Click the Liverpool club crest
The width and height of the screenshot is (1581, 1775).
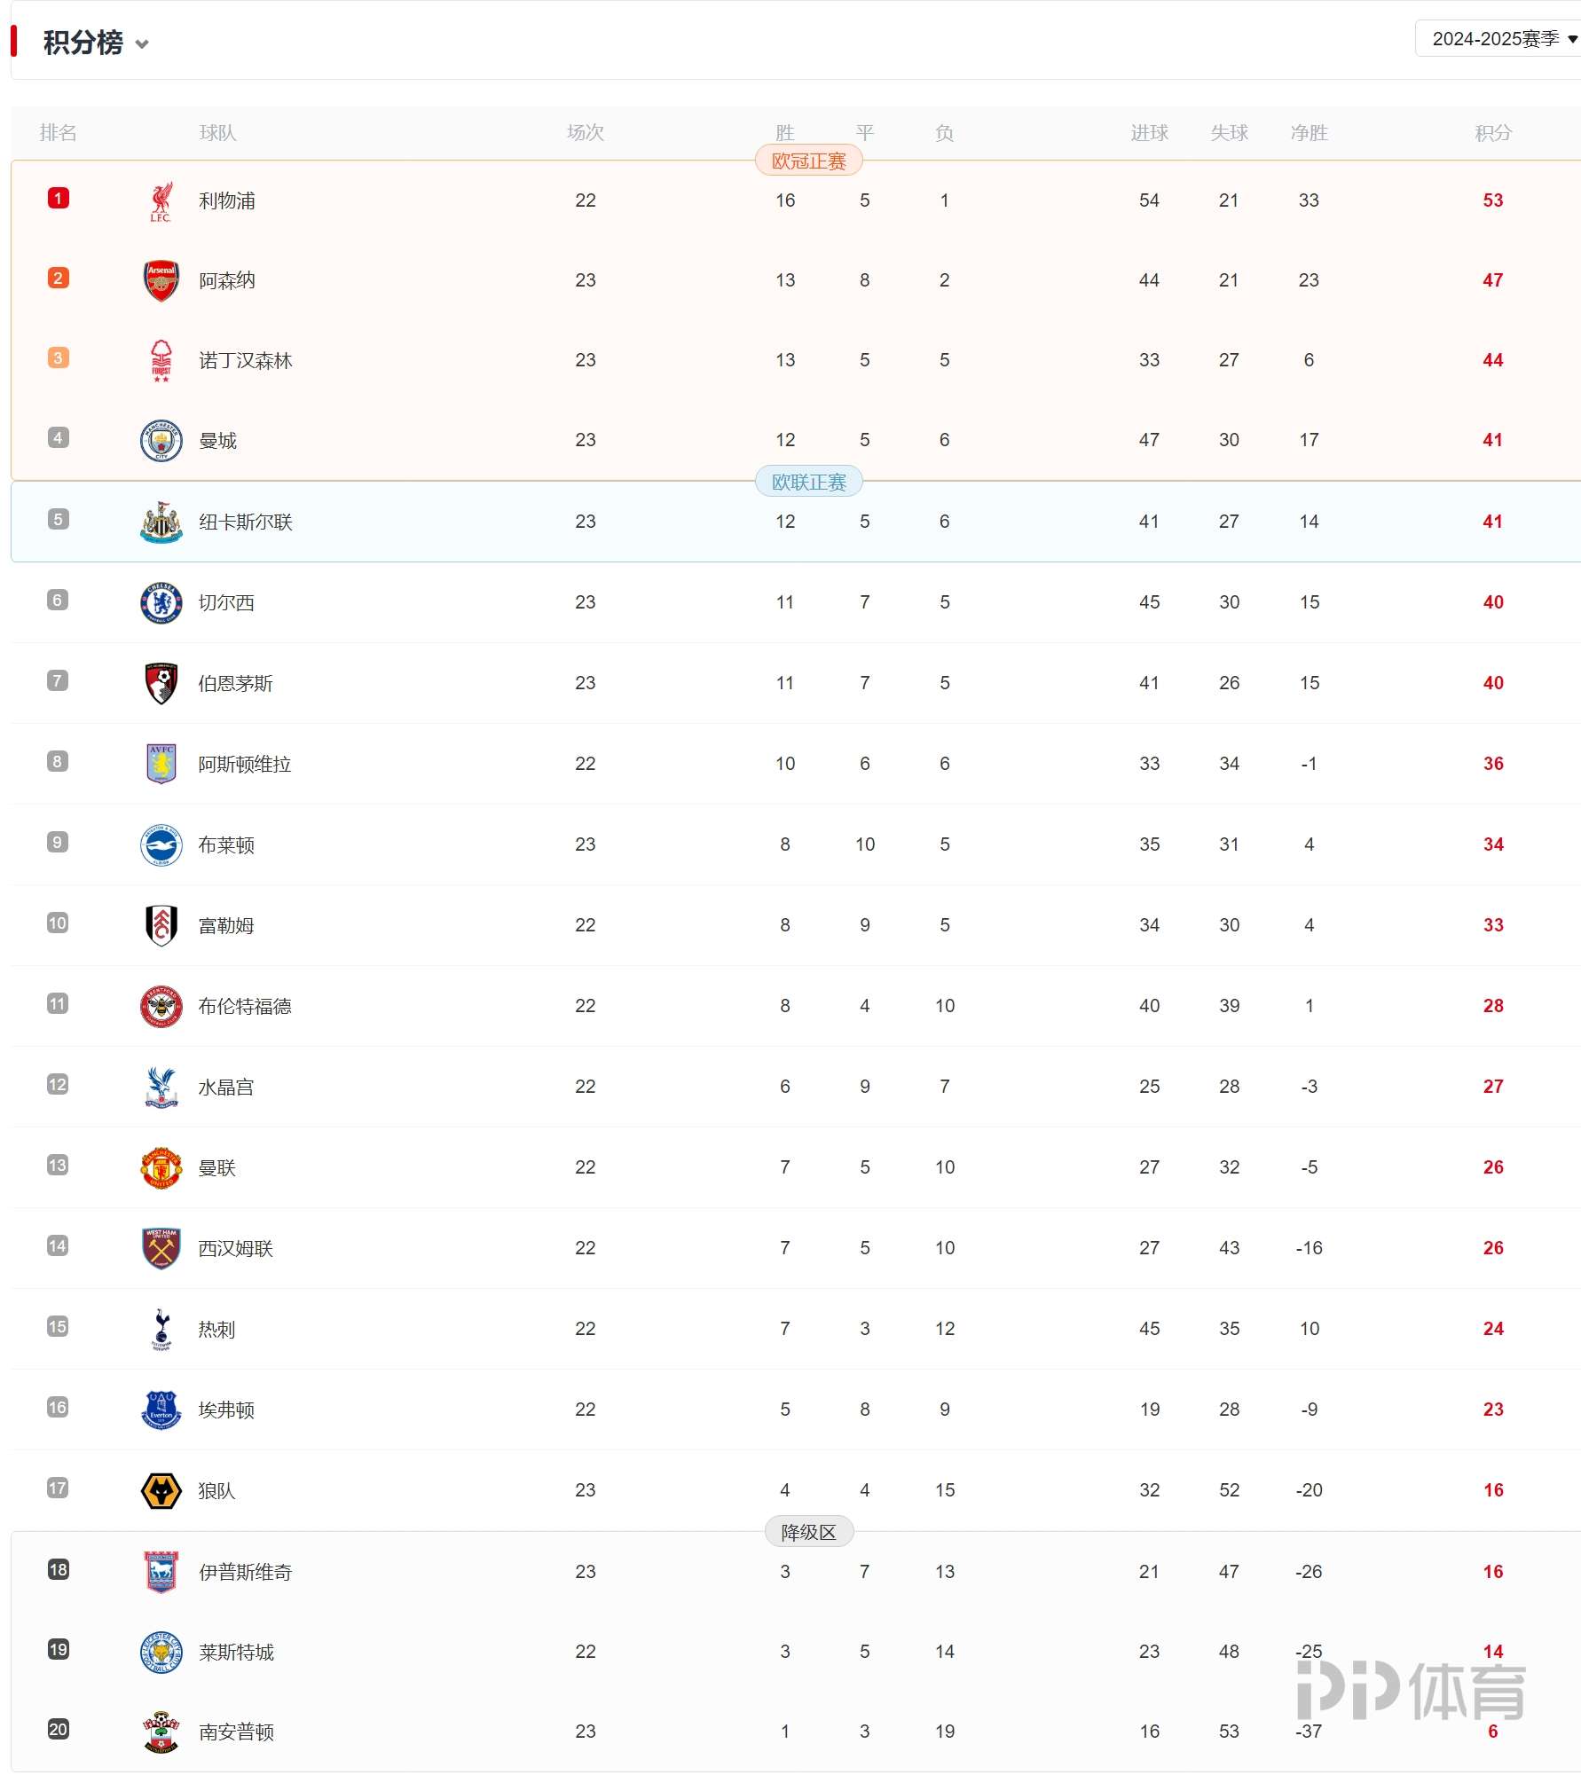click(x=161, y=201)
